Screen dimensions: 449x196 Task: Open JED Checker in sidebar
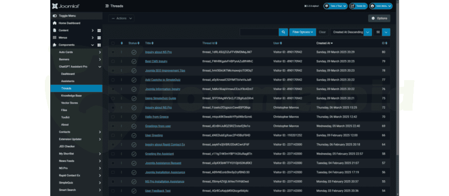click(x=67, y=146)
